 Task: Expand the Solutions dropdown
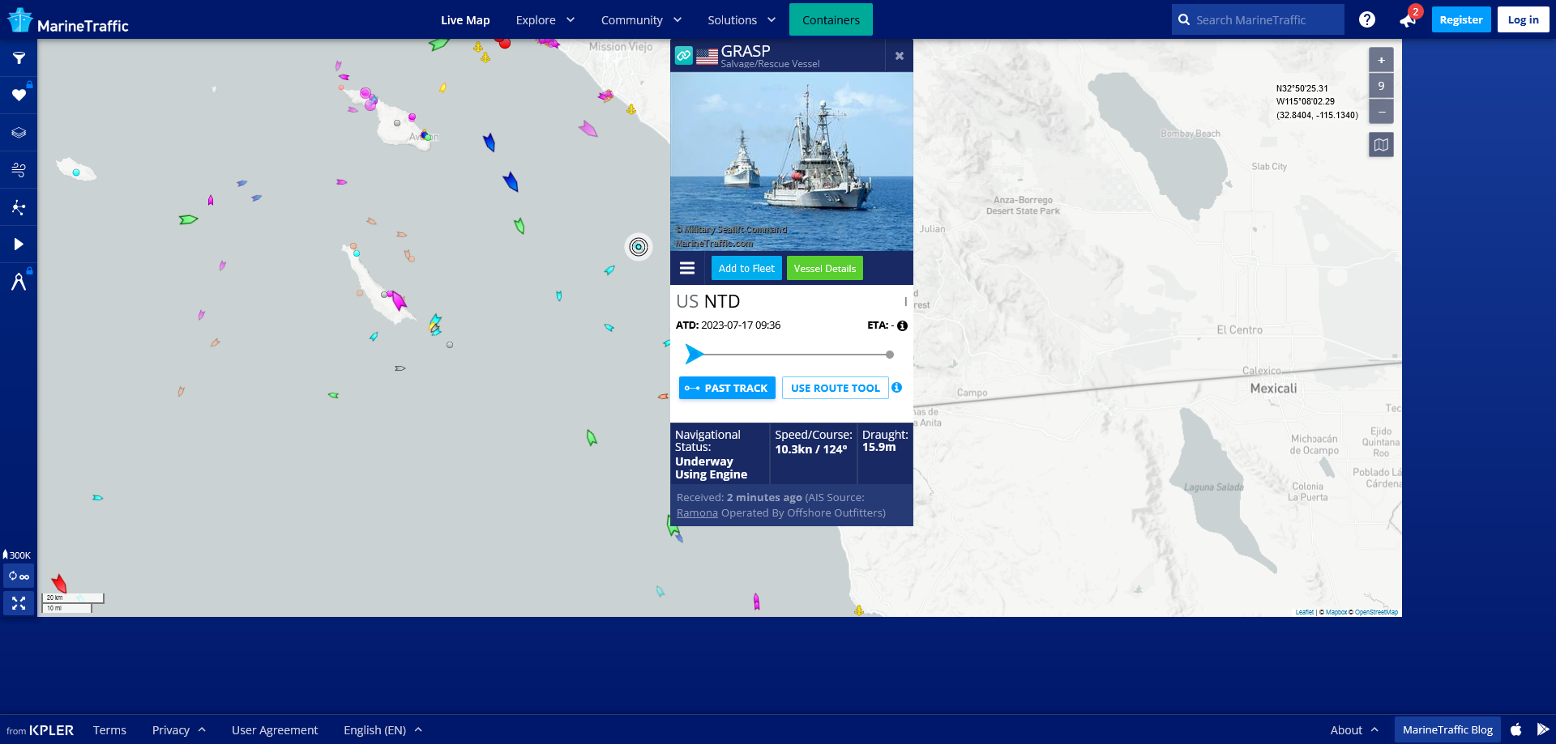pos(742,20)
